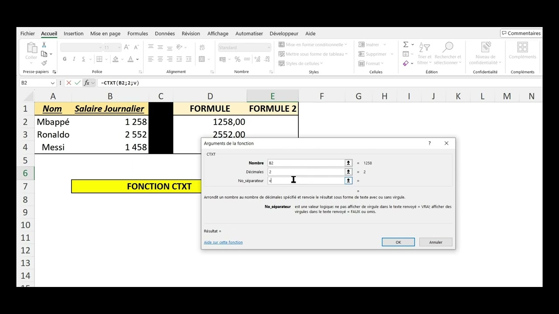Click the No_séparateur input field
This screenshot has height=314, width=559.
tap(306, 181)
